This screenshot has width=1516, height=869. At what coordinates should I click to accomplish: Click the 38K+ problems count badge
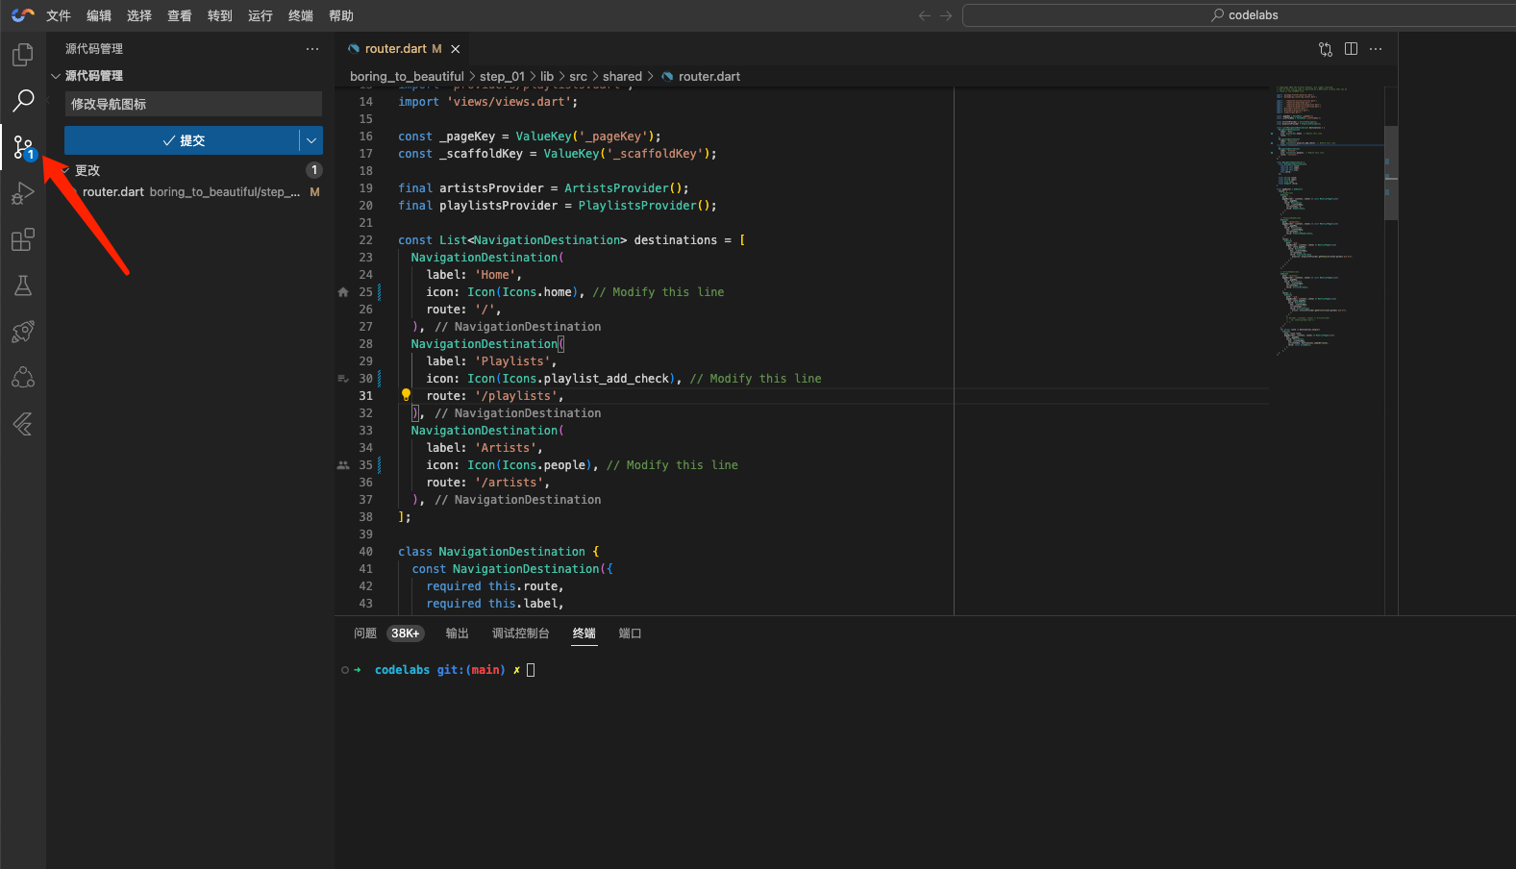[x=405, y=633]
